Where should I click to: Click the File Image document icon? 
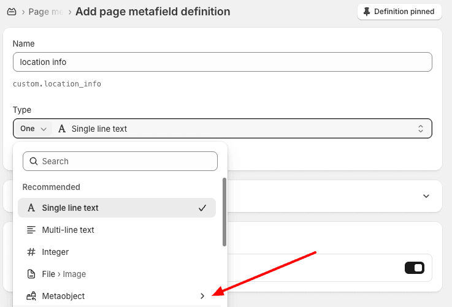(x=31, y=274)
